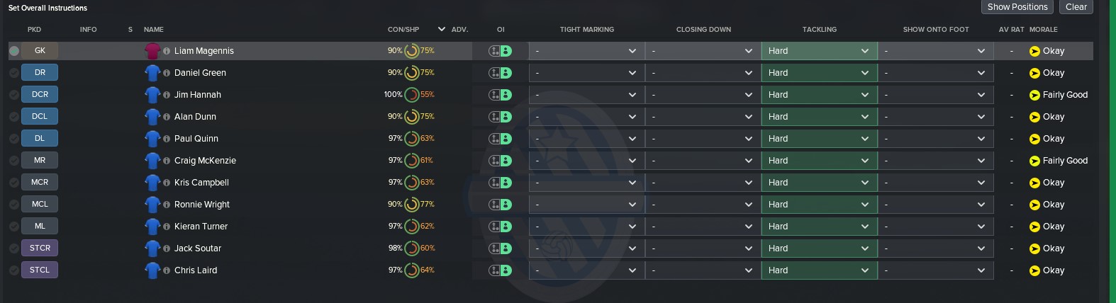1116x303 pixels.
Task: Click Alan Dunn's condition circle indicator
Action: pos(411,117)
